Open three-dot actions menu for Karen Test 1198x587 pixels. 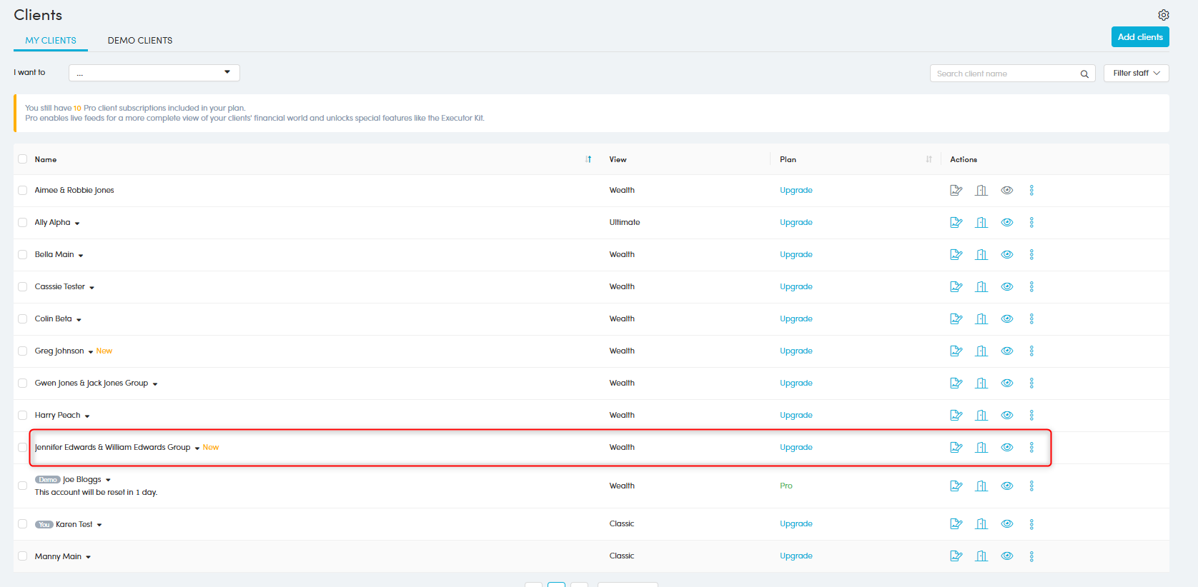(x=1031, y=524)
